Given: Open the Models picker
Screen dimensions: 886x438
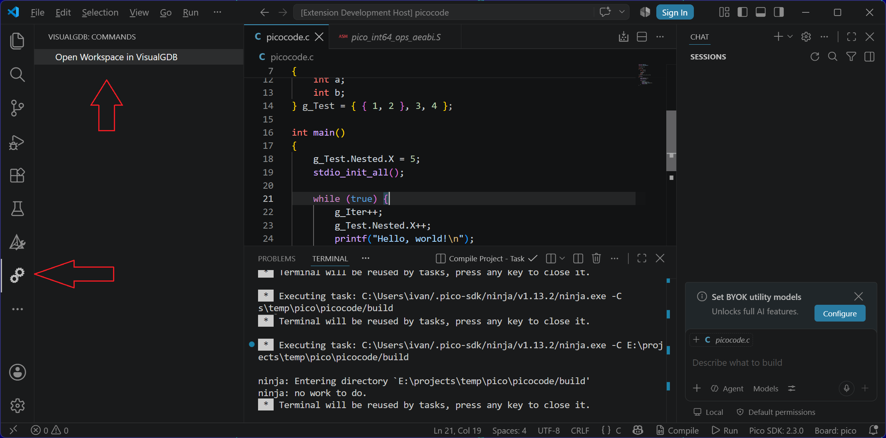Looking at the screenshot, I should pyautogui.click(x=766, y=389).
